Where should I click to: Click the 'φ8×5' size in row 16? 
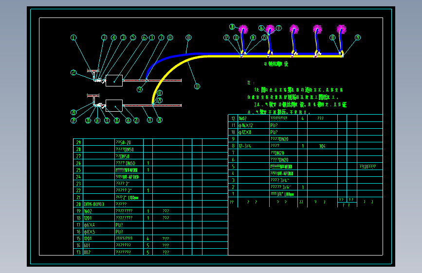click(90, 232)
